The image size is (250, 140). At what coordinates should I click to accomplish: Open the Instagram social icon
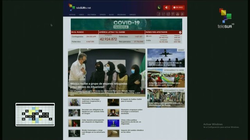[168, 14]
